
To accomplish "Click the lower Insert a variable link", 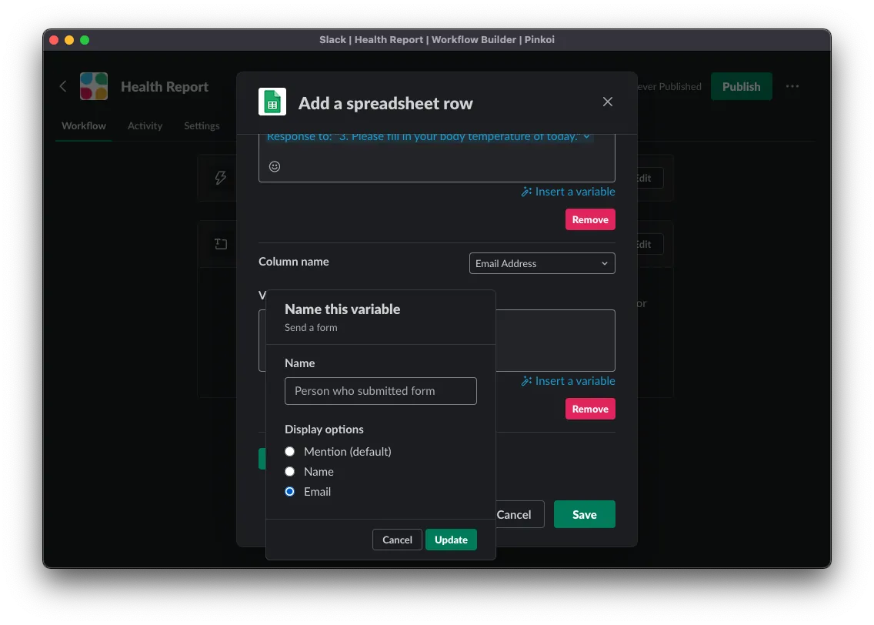I will coord(568,381).
